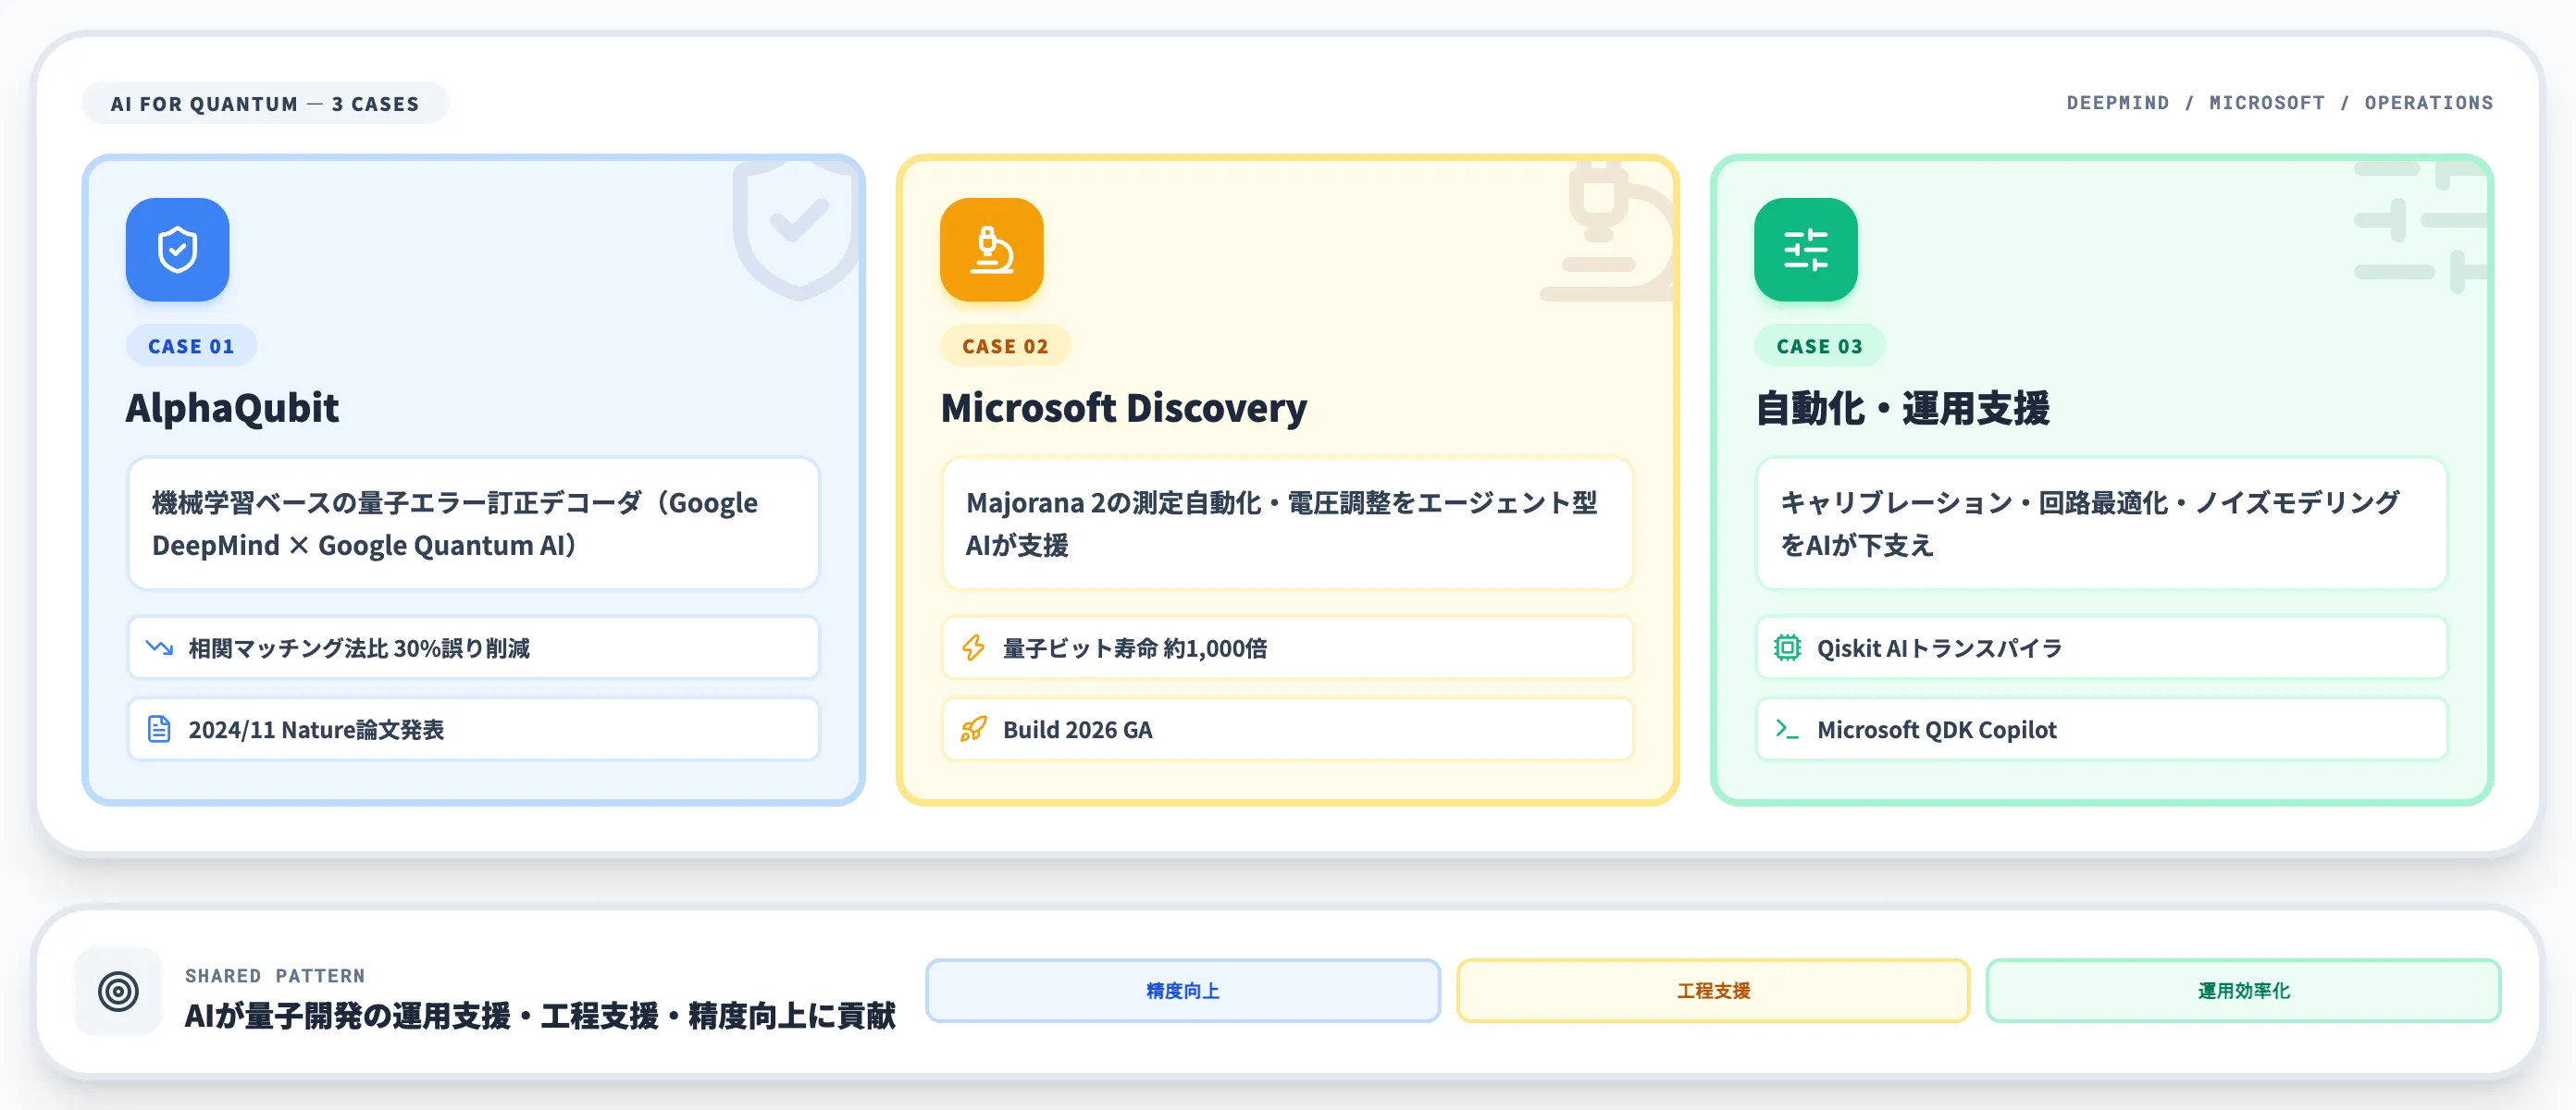This screenshot has height=1110, width=2576.
Task: Click the green sliders icon for 自動化・運用支援
Action: pos(1805,250)
